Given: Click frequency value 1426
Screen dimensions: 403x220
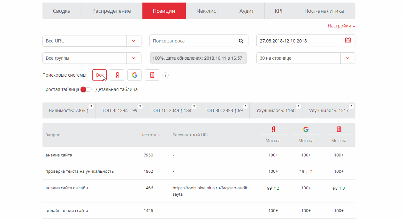Looking at the screenshot, I should 148,210.
